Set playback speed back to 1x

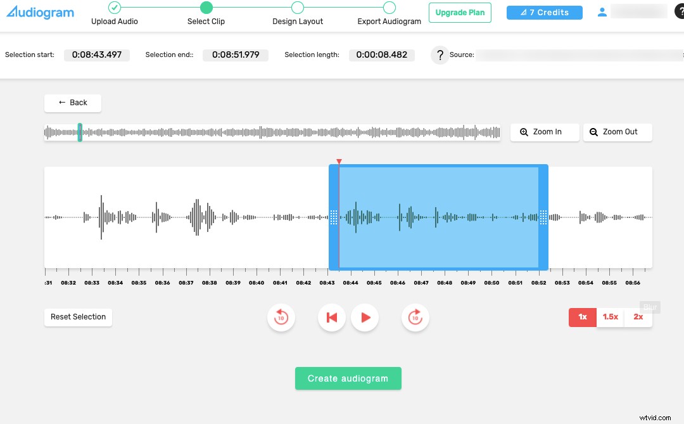[x=582, y=318]
